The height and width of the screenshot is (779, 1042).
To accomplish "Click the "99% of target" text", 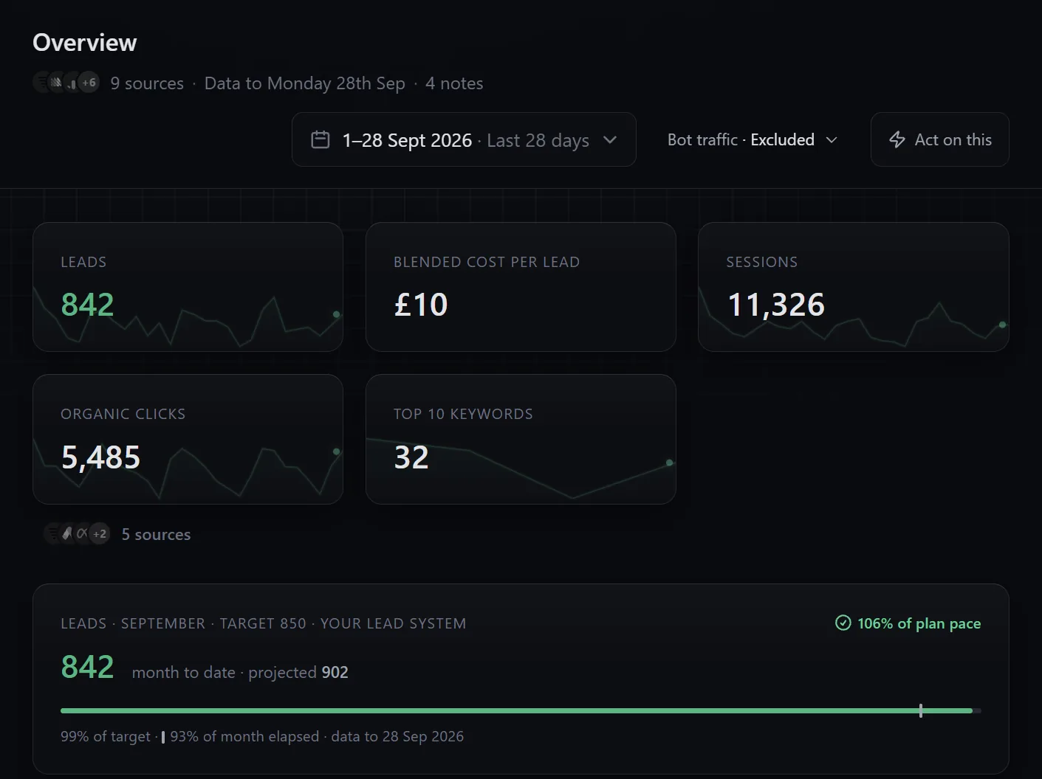I will (106, 736).
